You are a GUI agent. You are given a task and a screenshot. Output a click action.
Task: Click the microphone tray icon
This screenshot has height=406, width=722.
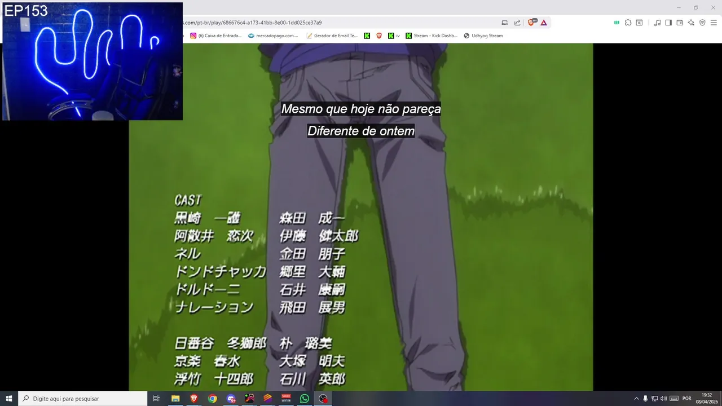coord(645,399)
